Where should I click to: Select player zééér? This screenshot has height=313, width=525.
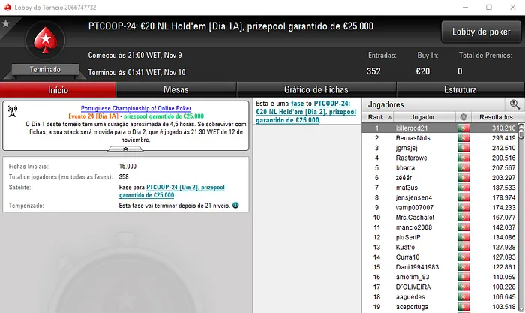pyautogui.click(x=403, y=178)
